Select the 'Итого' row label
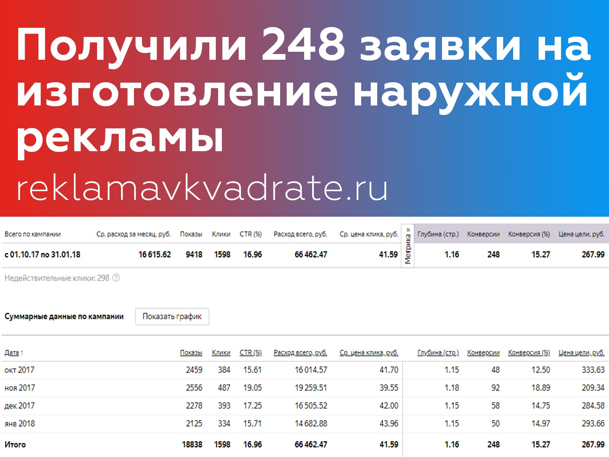Screen dimensions: 609x457 15,444
